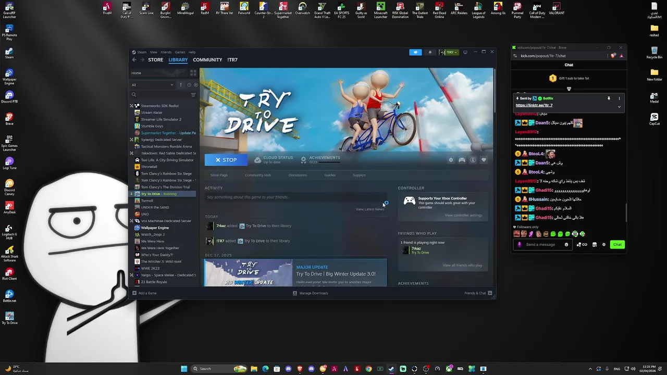Open controller layout icon in Steam

462,160
